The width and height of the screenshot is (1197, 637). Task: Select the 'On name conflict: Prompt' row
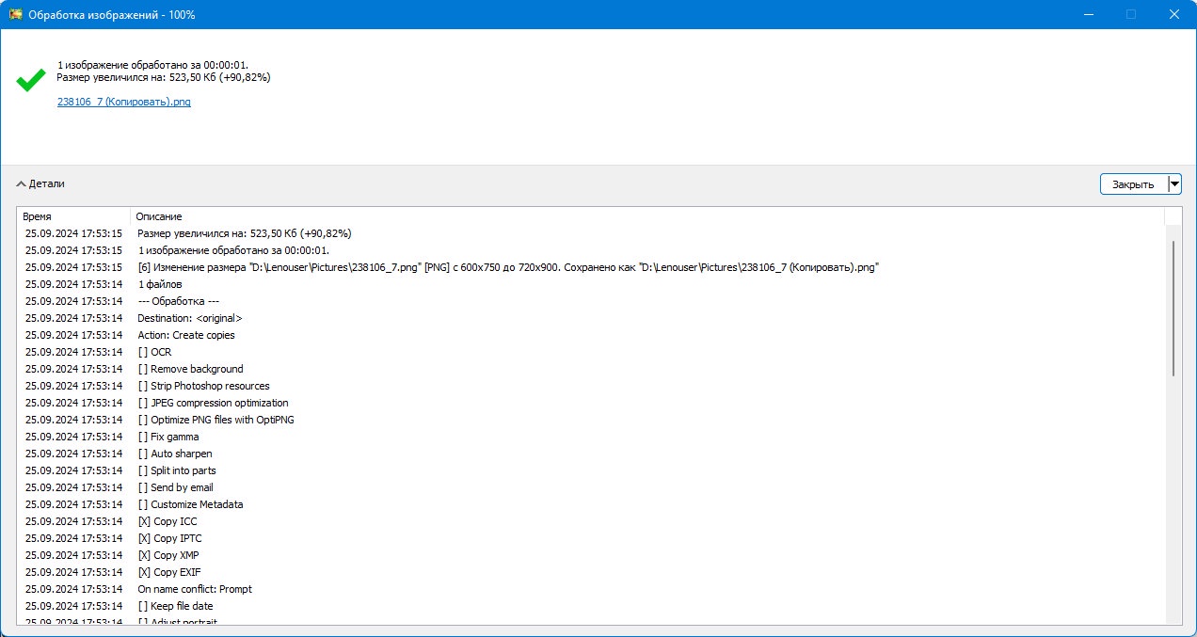[x=591, y=589]
